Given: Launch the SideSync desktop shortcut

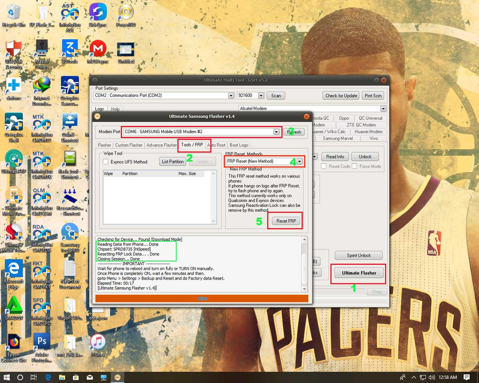Looking at the screenshot, I should (x=98, y=16).
